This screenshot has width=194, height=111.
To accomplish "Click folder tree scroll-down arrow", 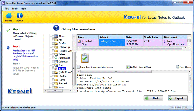I will coord(74,87).
